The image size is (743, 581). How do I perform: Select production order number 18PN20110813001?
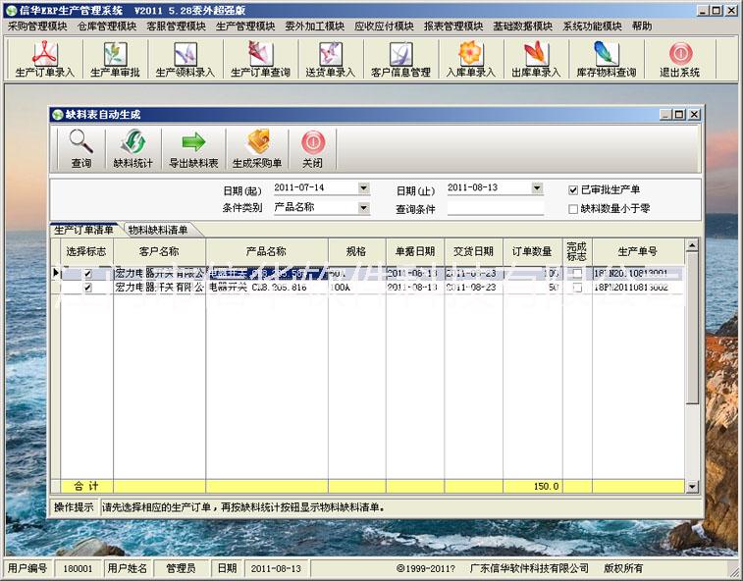tap(631, 274)
